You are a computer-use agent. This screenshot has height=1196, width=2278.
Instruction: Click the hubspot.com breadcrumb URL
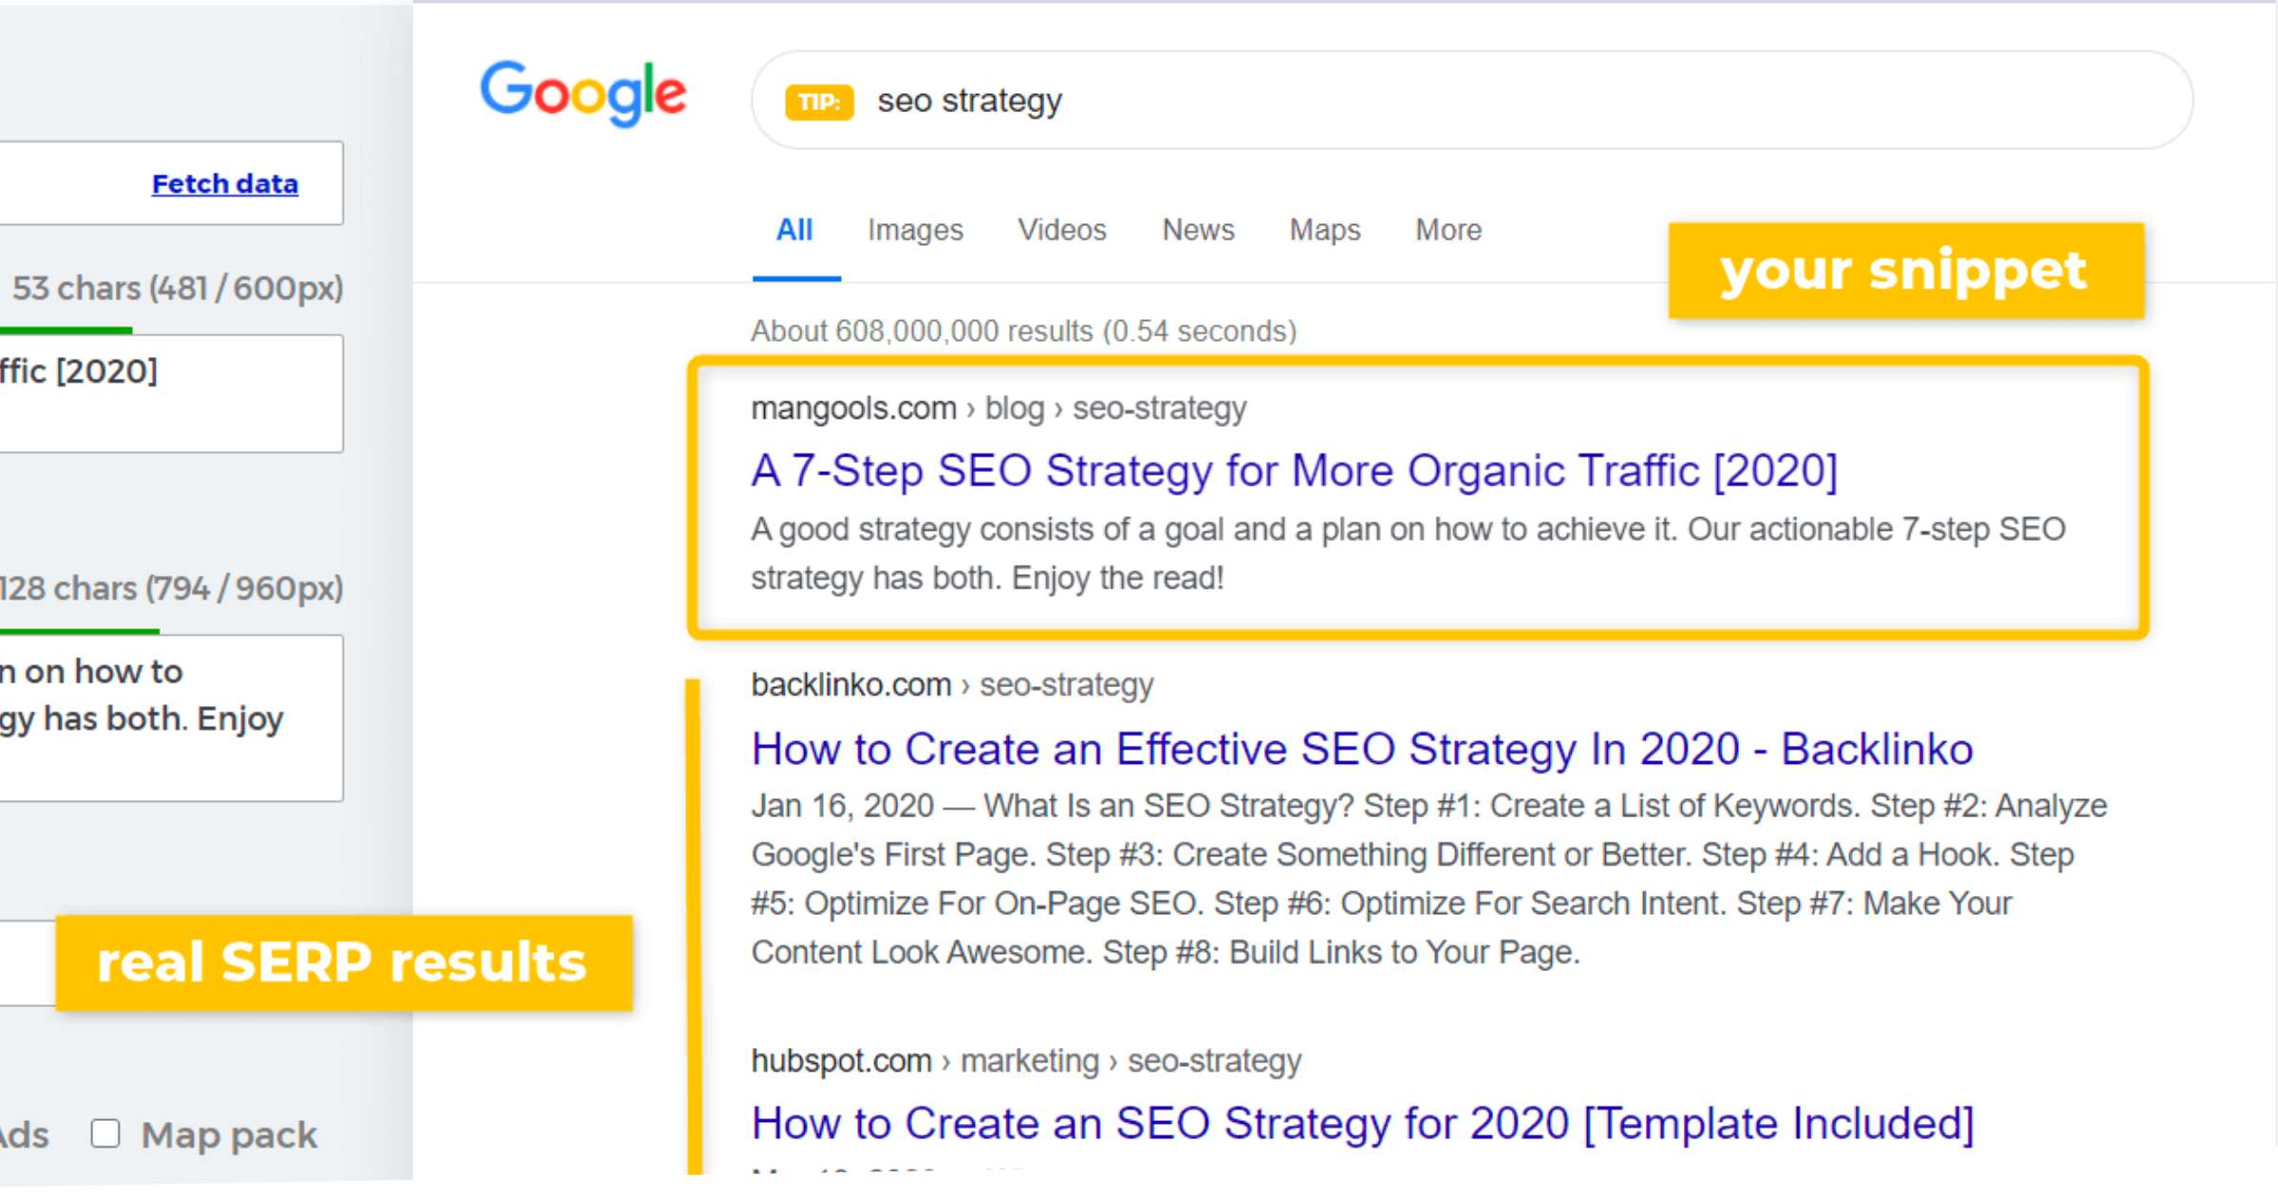tap(1026, 1060)
